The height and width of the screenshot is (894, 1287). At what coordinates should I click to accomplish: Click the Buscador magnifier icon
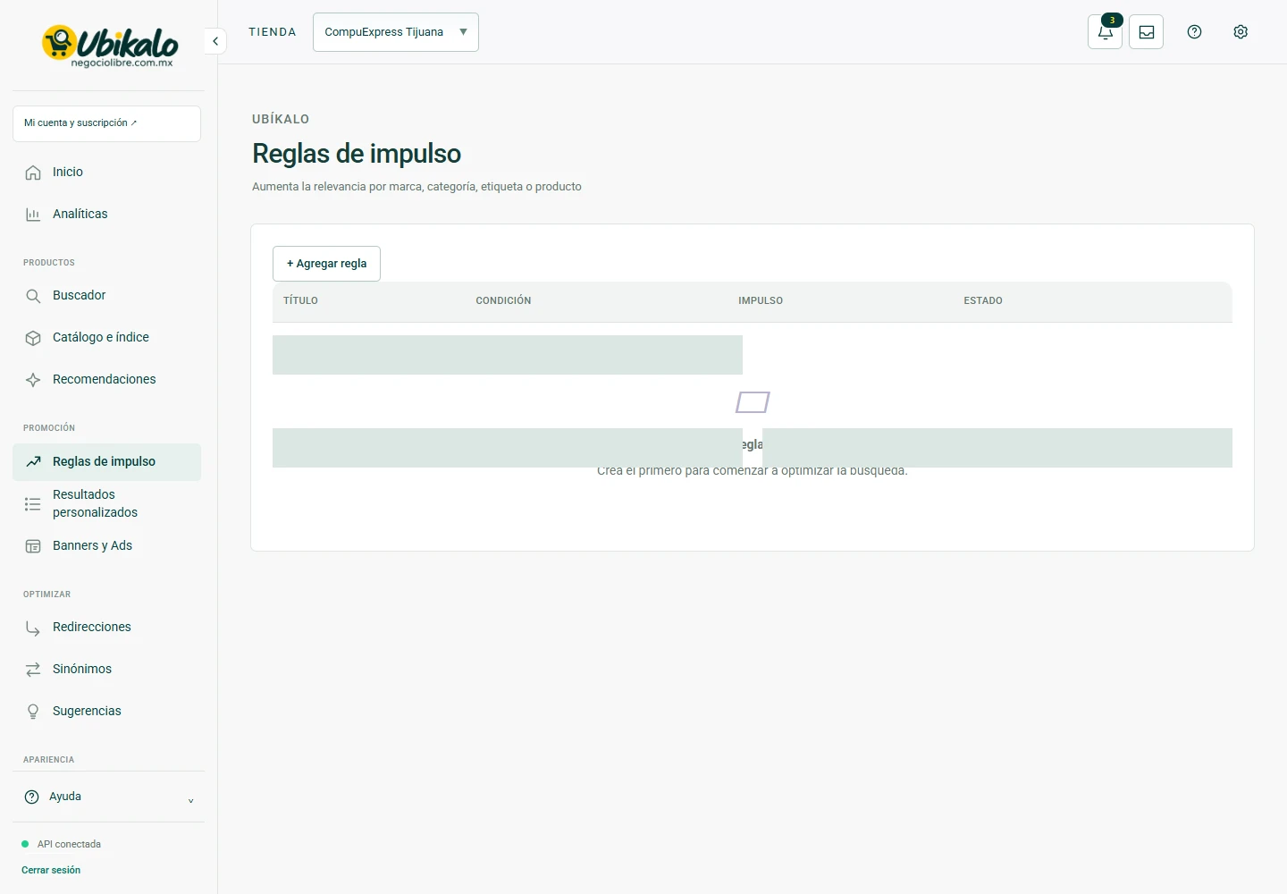(x=33, y=296)
